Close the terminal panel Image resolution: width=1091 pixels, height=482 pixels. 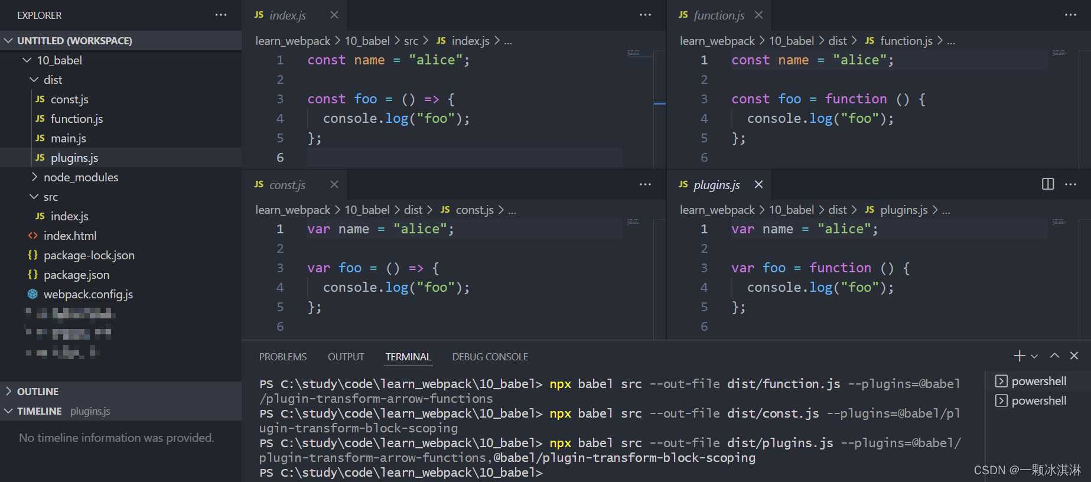(x=1074, y=356)
